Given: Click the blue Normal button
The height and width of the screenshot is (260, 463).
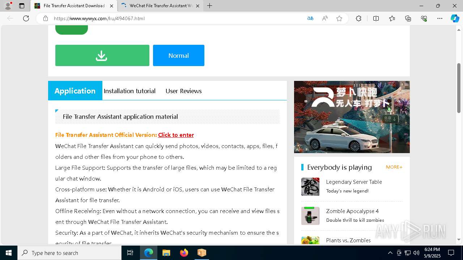Looking at the screenshot, I should [x=179, y=55].
